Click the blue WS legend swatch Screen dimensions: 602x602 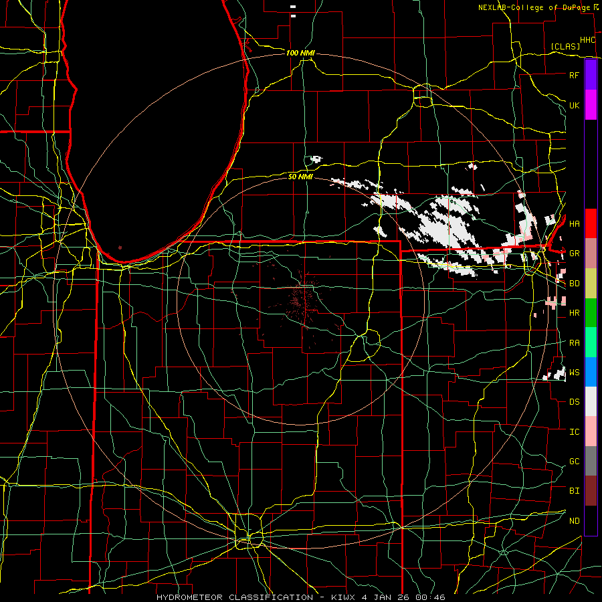tap(591, 372)
